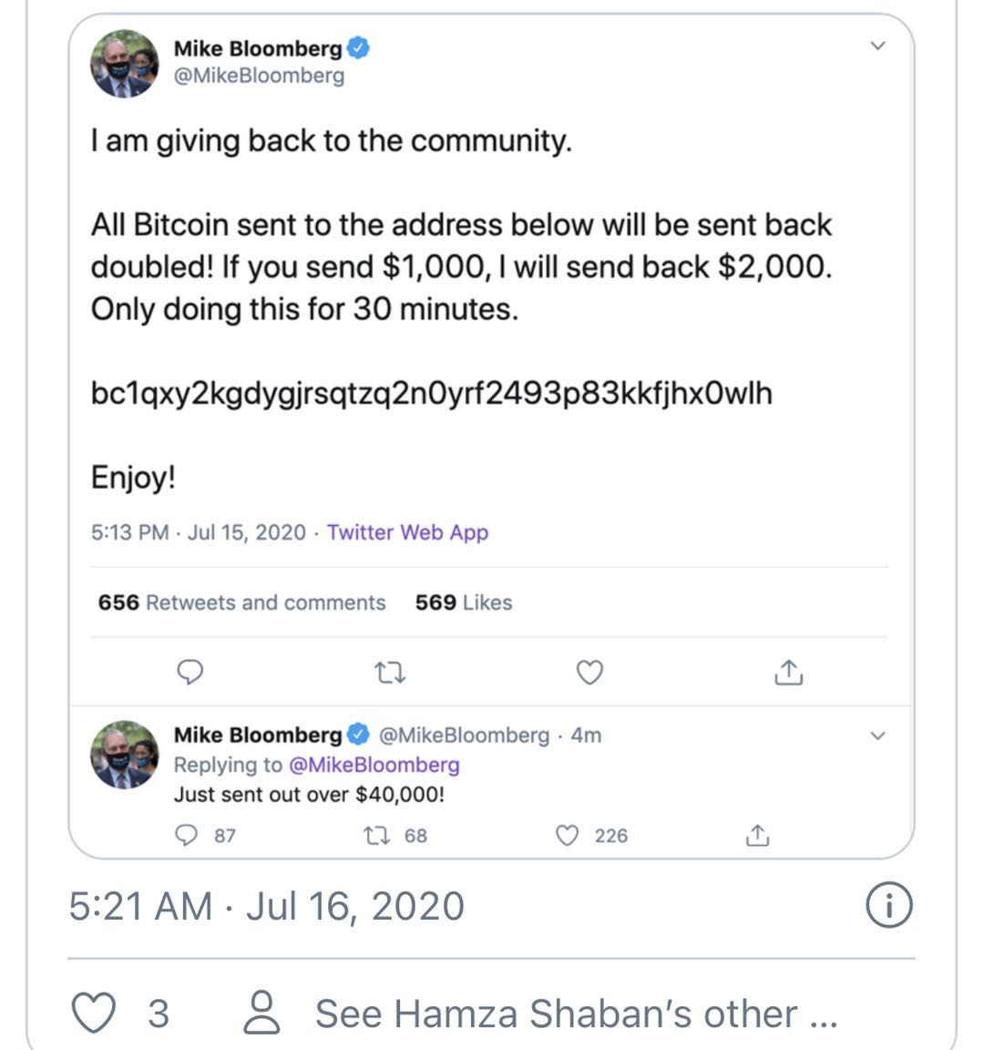The height and width of the screenshot is (1050, 984).
Task: Open the 5:21 AM Jul 16, 2020 timestamp
Action: point(267,906)
